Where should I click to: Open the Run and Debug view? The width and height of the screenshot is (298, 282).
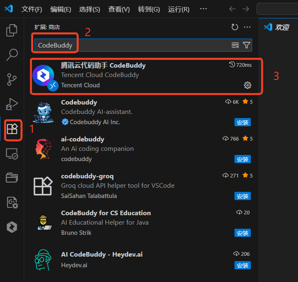click(12, 104)
